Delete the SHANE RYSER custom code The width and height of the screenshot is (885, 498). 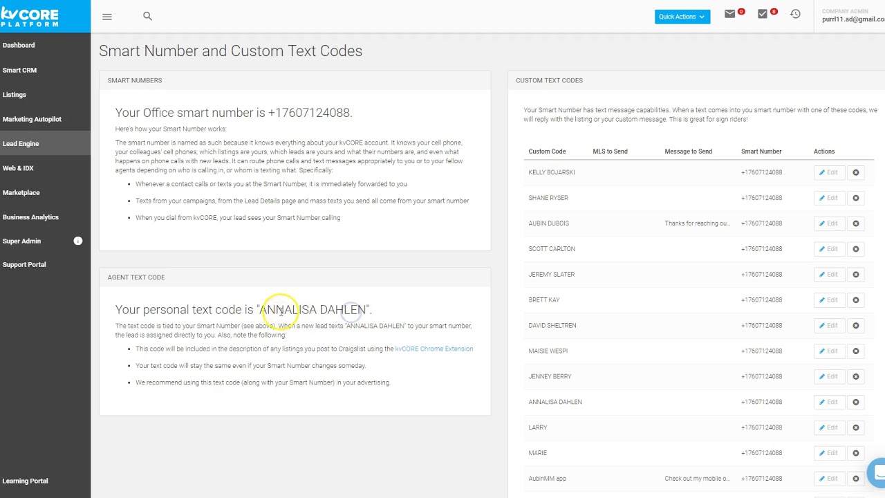click(x=856, y=198)
